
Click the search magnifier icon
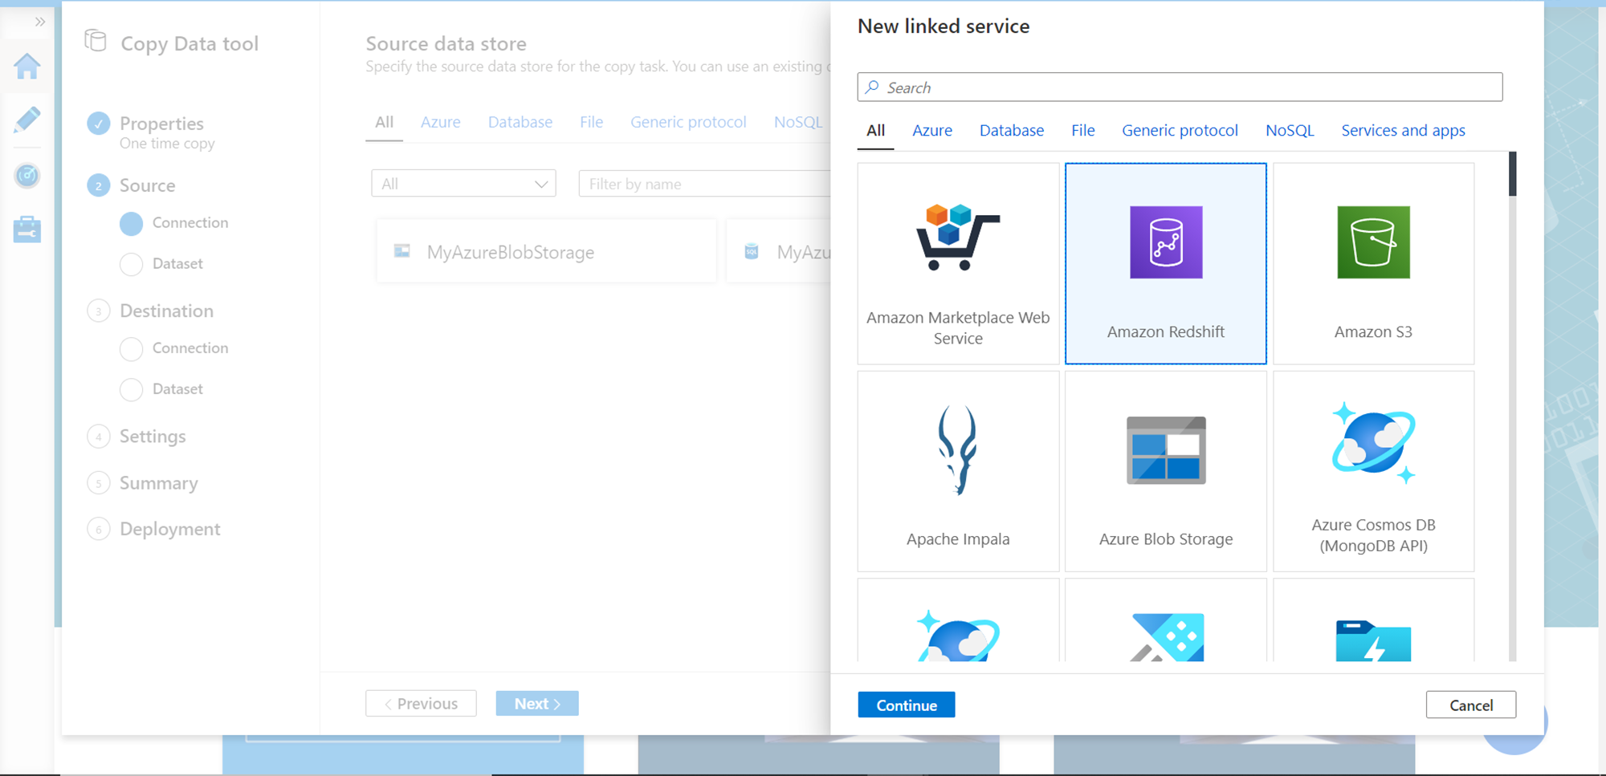[x=872, y=87]
